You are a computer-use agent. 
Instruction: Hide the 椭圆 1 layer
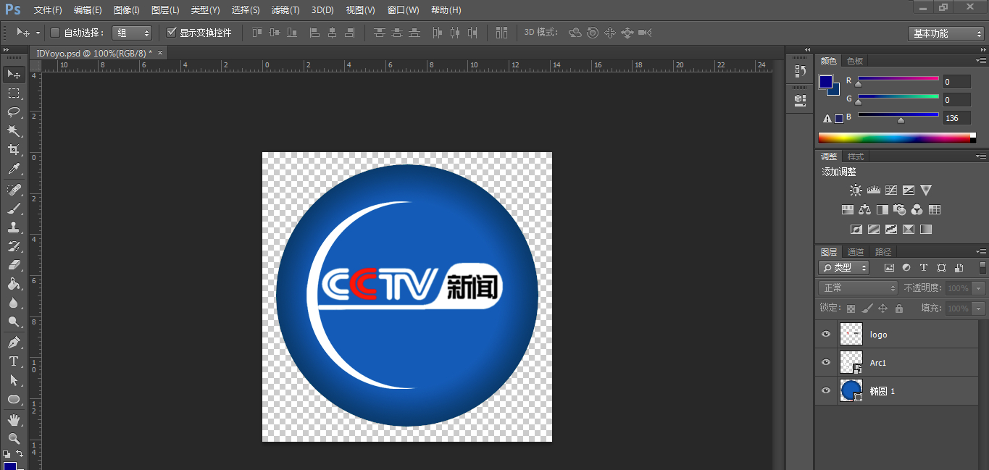click(825, 390)
